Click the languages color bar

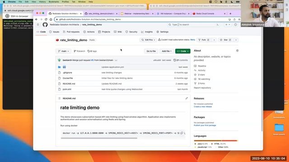tap(216, 141)
